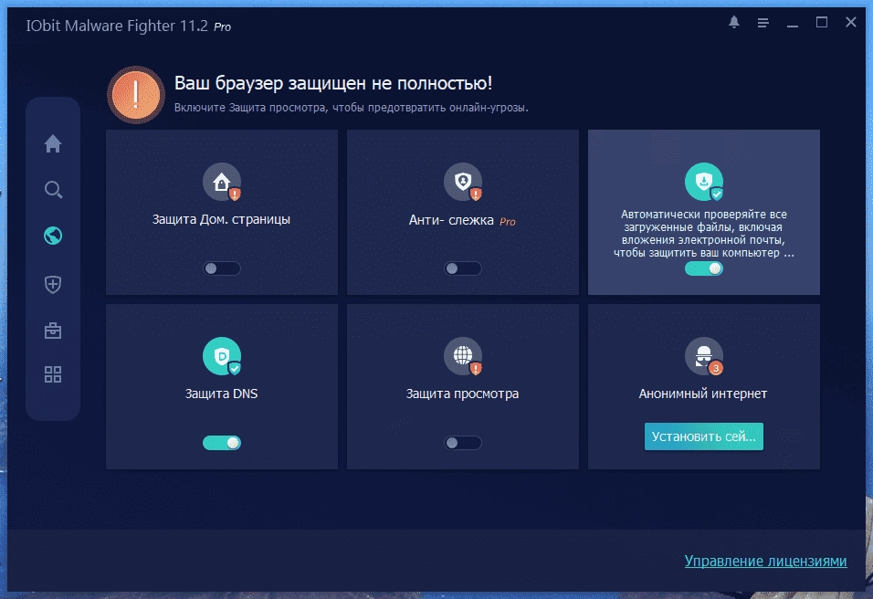Open the Security Guard shield-plus icon
This screenshot has width=873, height=599.
click(53, 285)
